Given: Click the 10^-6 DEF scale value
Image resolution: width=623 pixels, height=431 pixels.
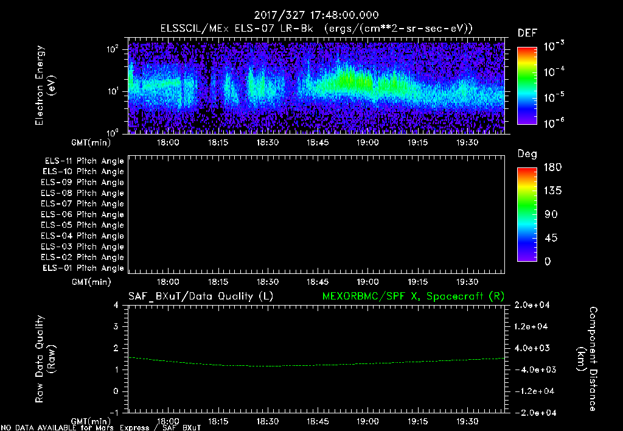Looking at the screenshot, I should point(554,123).
